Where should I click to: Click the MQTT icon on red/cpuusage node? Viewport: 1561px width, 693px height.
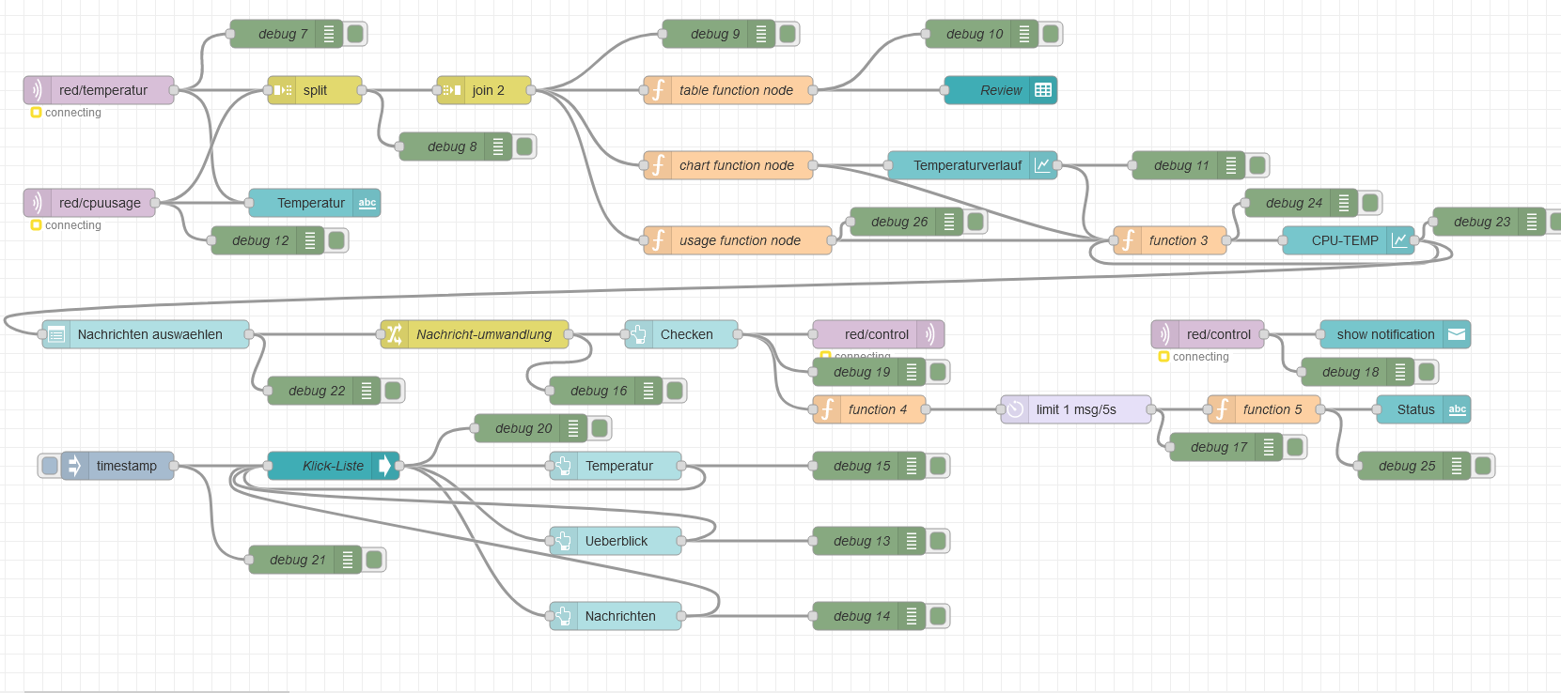pos(38,203)
